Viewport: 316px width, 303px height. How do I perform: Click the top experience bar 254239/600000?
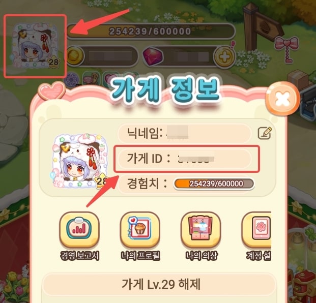[150, 31]
